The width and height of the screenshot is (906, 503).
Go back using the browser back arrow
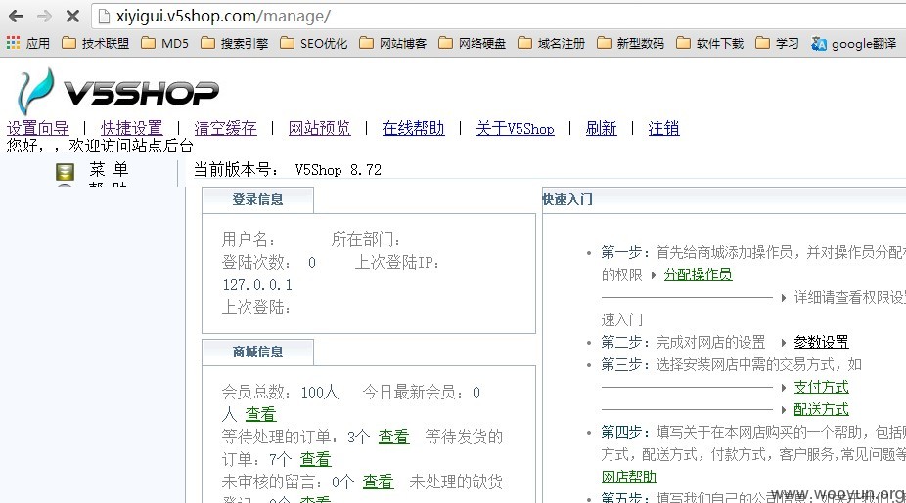click(x=17, y=17)
